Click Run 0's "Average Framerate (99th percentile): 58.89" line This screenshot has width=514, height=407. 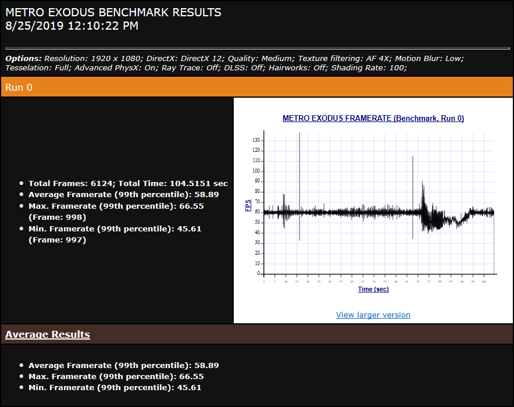(x=124, y=195)
